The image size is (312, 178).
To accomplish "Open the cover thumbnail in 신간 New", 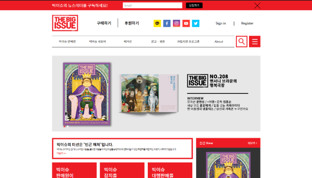I will coord(228,165).
